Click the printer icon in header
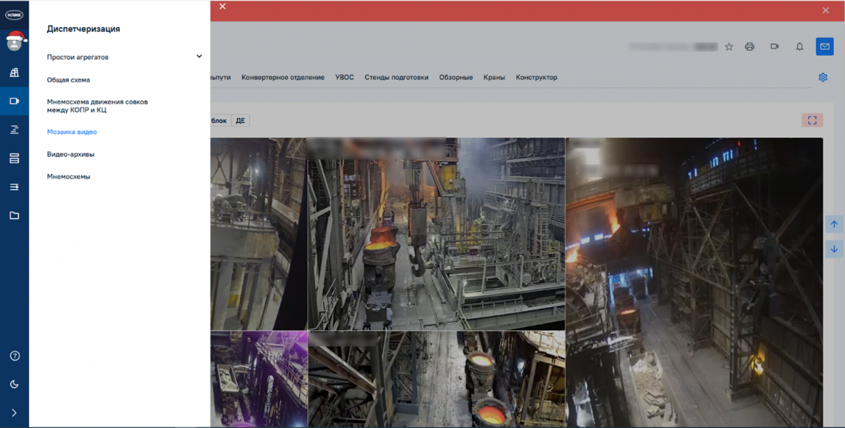Image resolution: width=845 pixels, height=428 pixels. (750, 47)
